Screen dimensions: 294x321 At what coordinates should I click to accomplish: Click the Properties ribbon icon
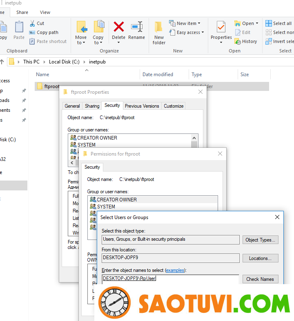(x=221, y=27)
